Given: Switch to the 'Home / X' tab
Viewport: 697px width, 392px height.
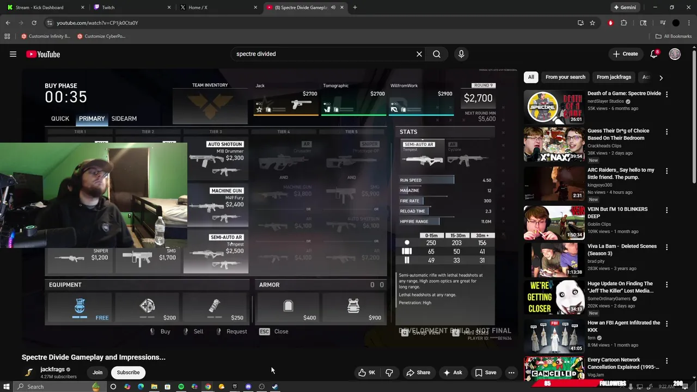Looking at the screenshot, I should coord(218,7).
